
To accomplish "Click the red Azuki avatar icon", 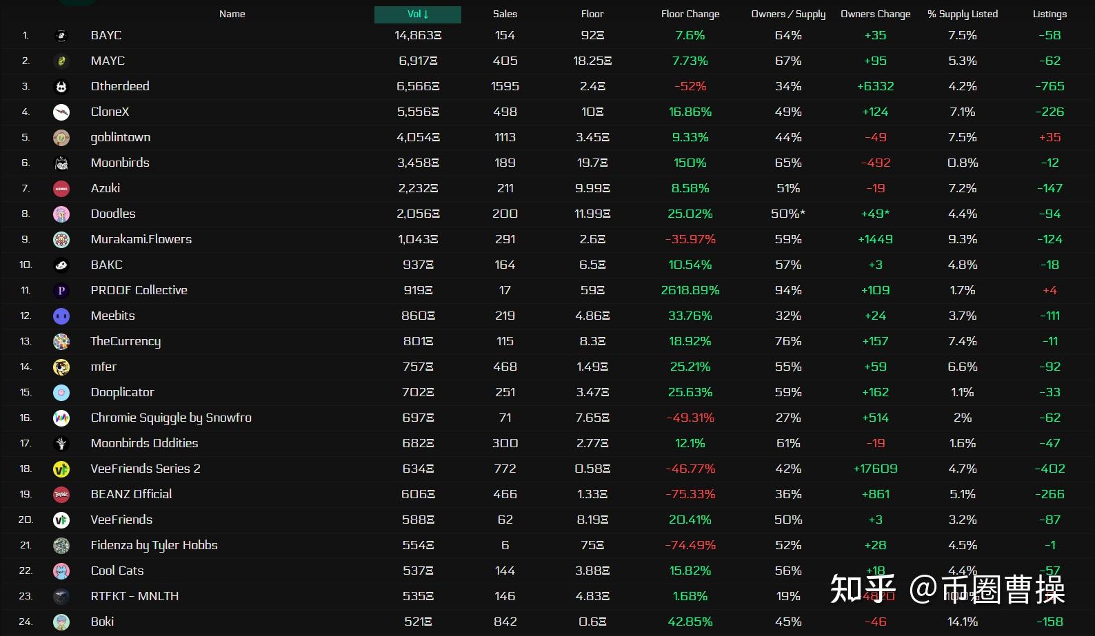I will tap(61, 189).
